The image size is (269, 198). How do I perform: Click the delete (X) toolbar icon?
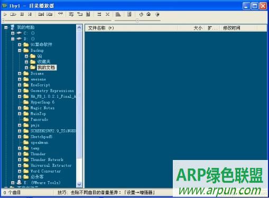click(107, 14)
